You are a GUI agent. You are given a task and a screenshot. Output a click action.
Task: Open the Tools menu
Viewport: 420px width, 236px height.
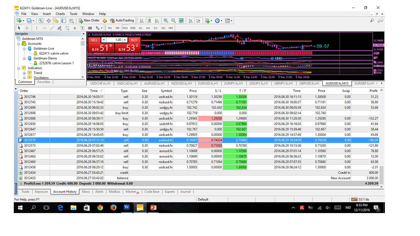point(73,14)
